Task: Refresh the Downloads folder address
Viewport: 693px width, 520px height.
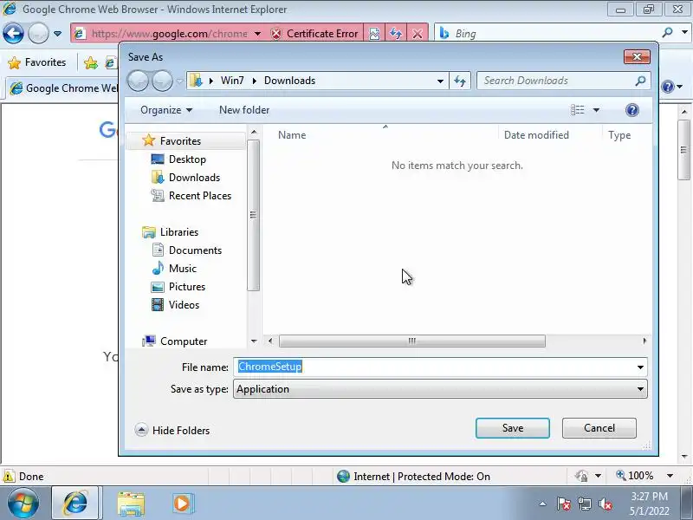Action: click(x=460, y=81)
